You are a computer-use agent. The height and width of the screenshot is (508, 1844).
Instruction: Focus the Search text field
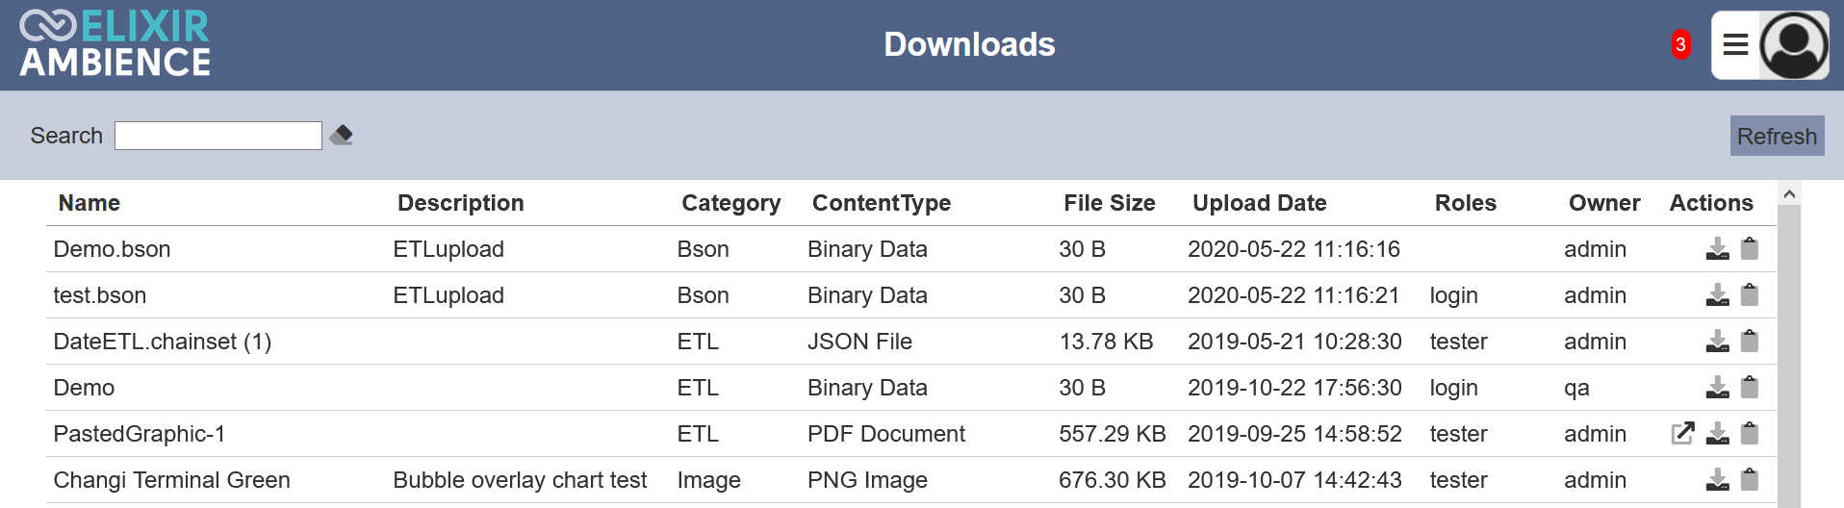[x=218, y=136]
